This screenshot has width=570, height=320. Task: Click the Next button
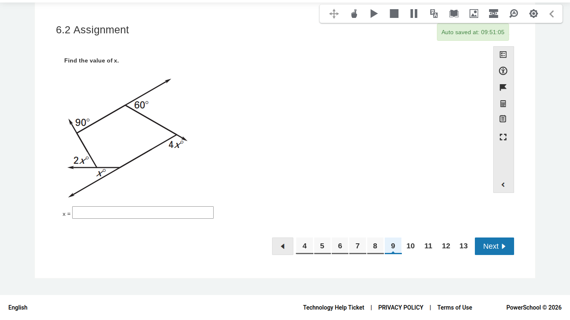[494, 246]
